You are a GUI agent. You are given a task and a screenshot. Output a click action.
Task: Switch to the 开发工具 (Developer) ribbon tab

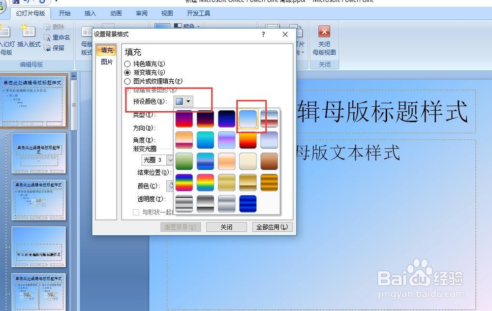[x=198, y=13]
